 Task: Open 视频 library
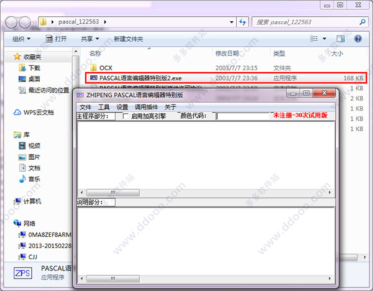(x=34, y=145)
